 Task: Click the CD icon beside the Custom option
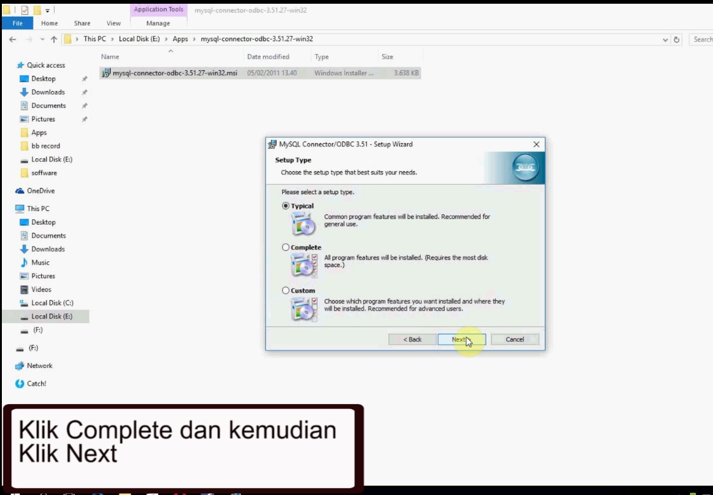[x=303, y=308]
